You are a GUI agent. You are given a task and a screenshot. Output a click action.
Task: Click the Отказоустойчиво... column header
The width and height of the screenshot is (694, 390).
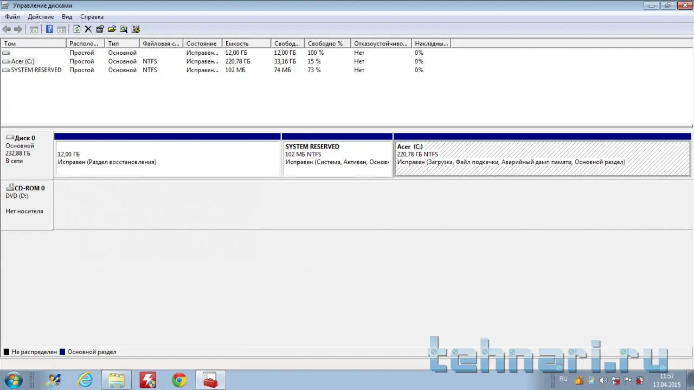pos(381,43)
